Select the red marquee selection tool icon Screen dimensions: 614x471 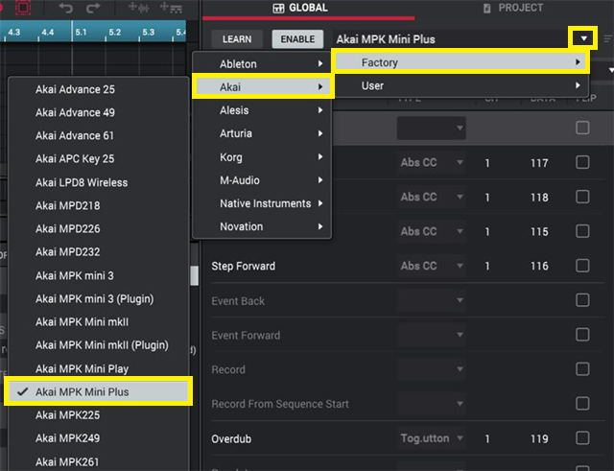(23, 8)
